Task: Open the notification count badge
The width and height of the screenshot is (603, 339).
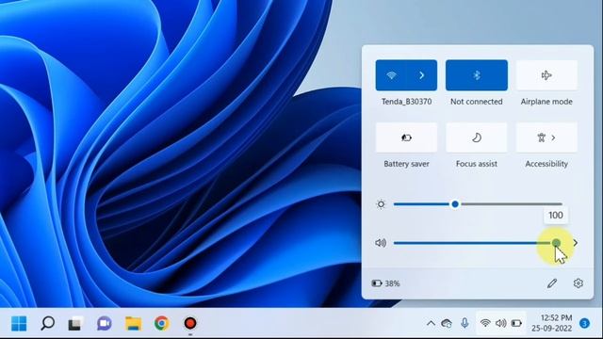Action: [584, 323]
